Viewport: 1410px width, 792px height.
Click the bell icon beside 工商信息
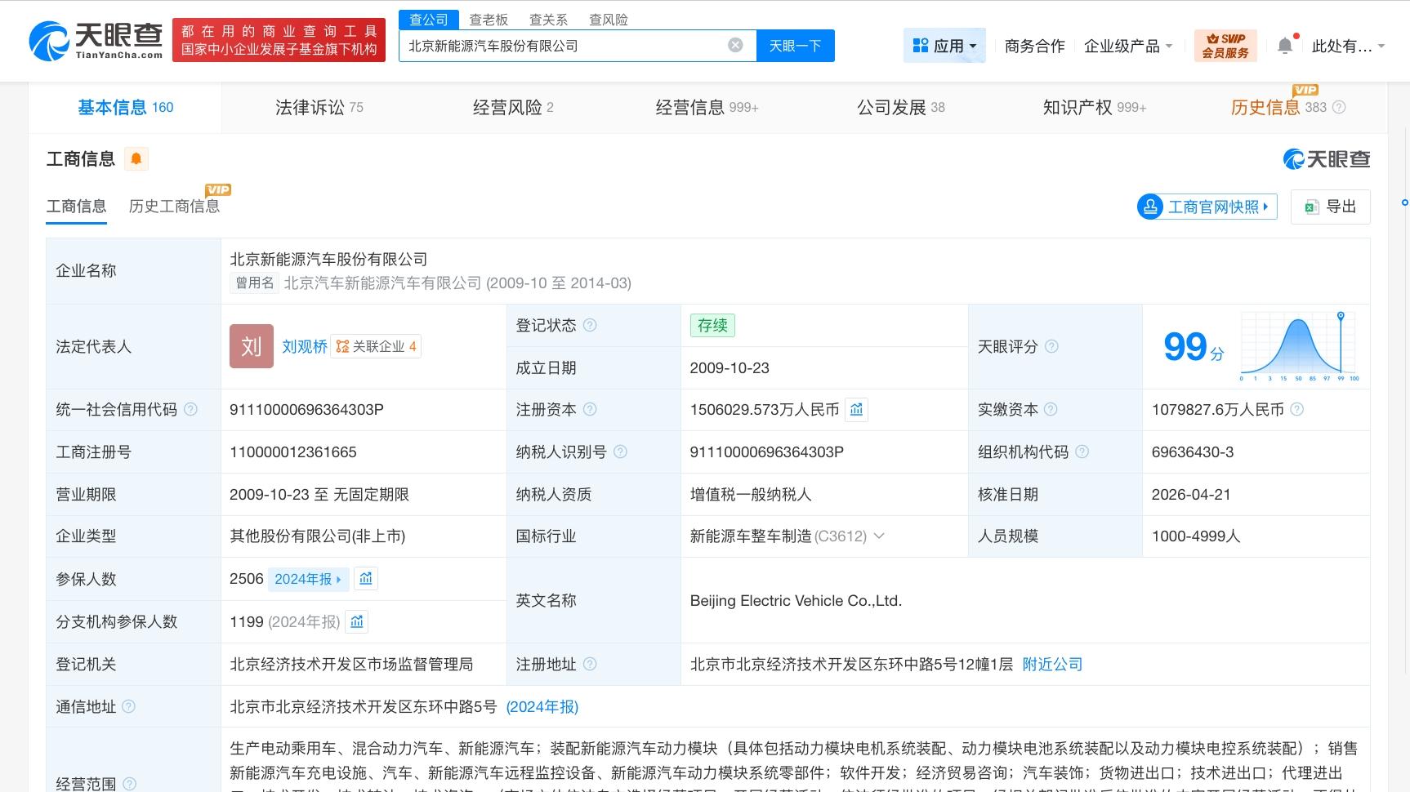[x=136, y=158]
